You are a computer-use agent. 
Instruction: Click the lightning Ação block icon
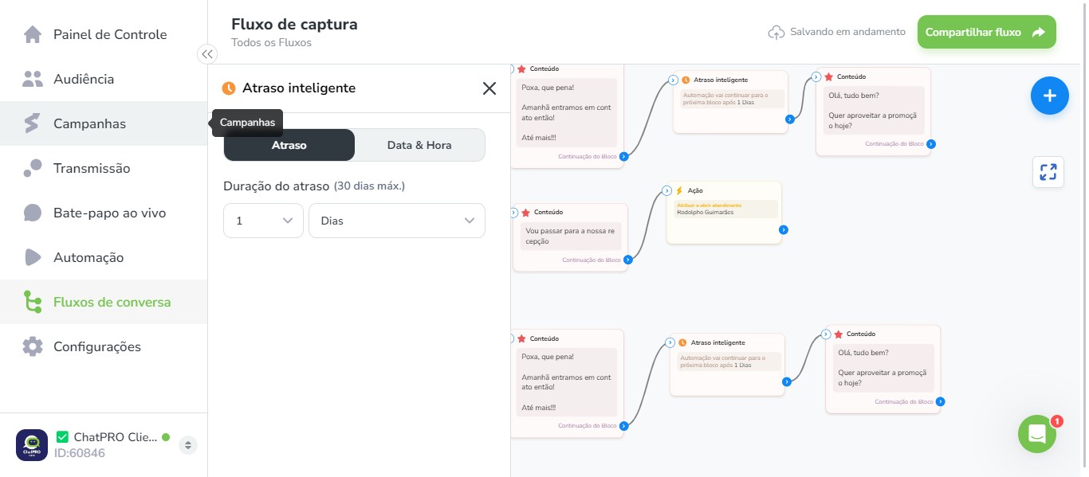(x=679, y=191)
